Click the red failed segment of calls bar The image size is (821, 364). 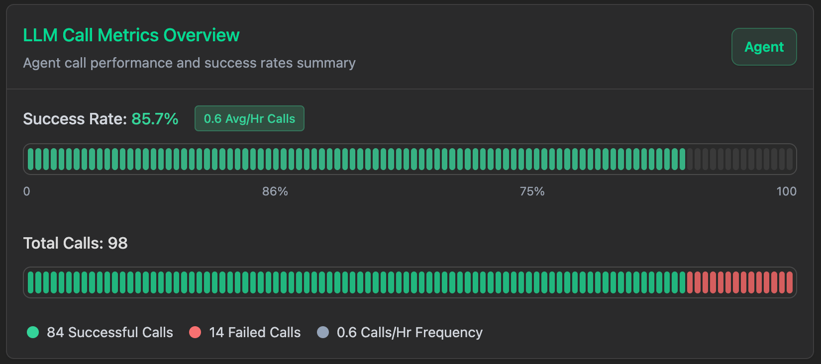point(739,282)
